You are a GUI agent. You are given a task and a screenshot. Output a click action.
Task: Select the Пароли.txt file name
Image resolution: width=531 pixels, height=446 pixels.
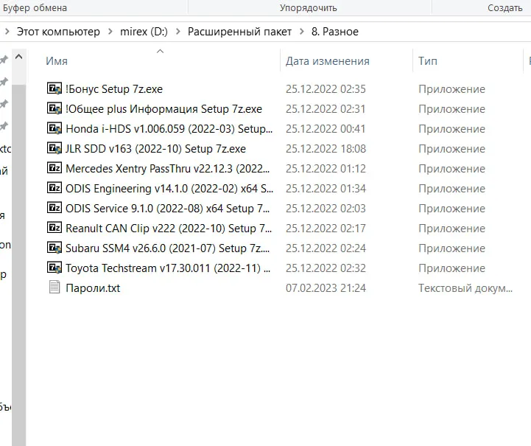pyautogui.click(x=93, y=288)
